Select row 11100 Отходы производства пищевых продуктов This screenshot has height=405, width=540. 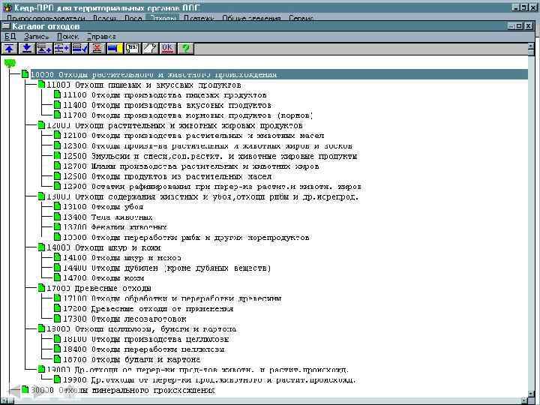tap(164, 94)
